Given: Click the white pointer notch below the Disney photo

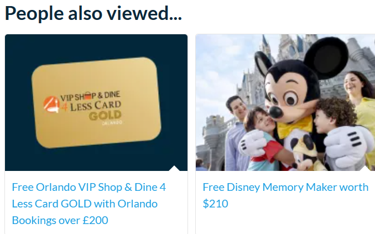Looking at the screenshot, I should pyautogui.click(x=364, y=168).
